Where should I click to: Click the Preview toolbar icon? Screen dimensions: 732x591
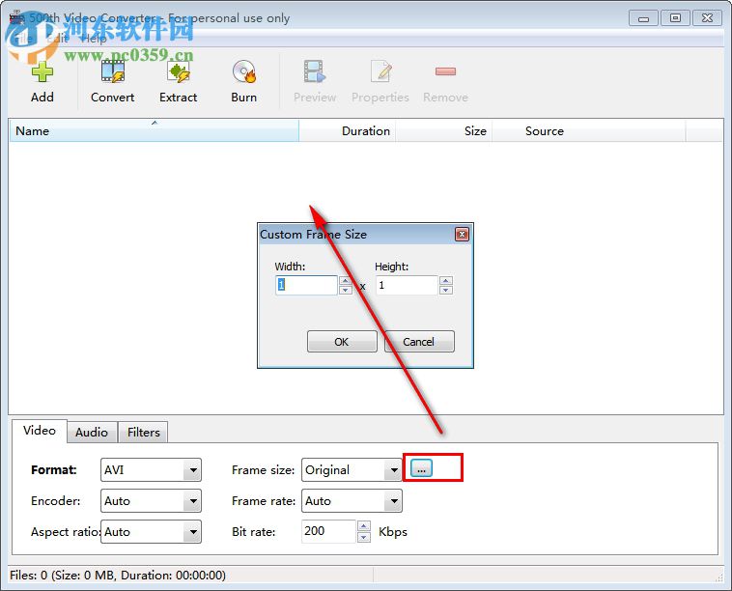click(315, 82)
